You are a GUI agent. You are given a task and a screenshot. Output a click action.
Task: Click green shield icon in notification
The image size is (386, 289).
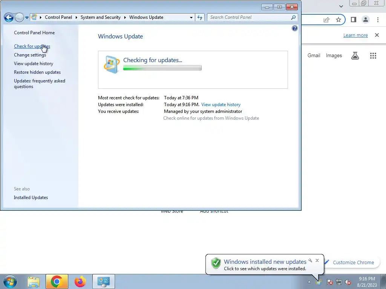pyautogui.click(x=216, y=263)
